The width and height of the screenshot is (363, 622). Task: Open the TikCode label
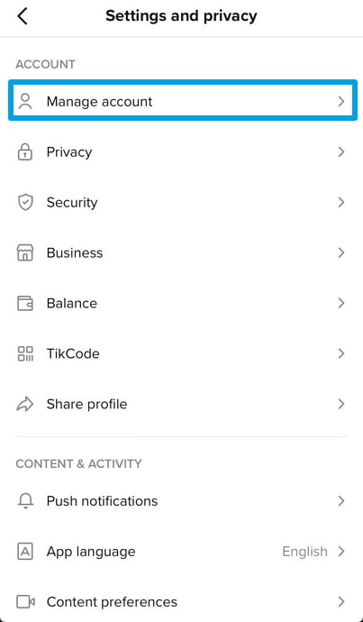click(73, 353)
